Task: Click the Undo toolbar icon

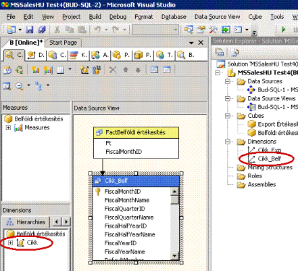Action: tap(97, 29)
